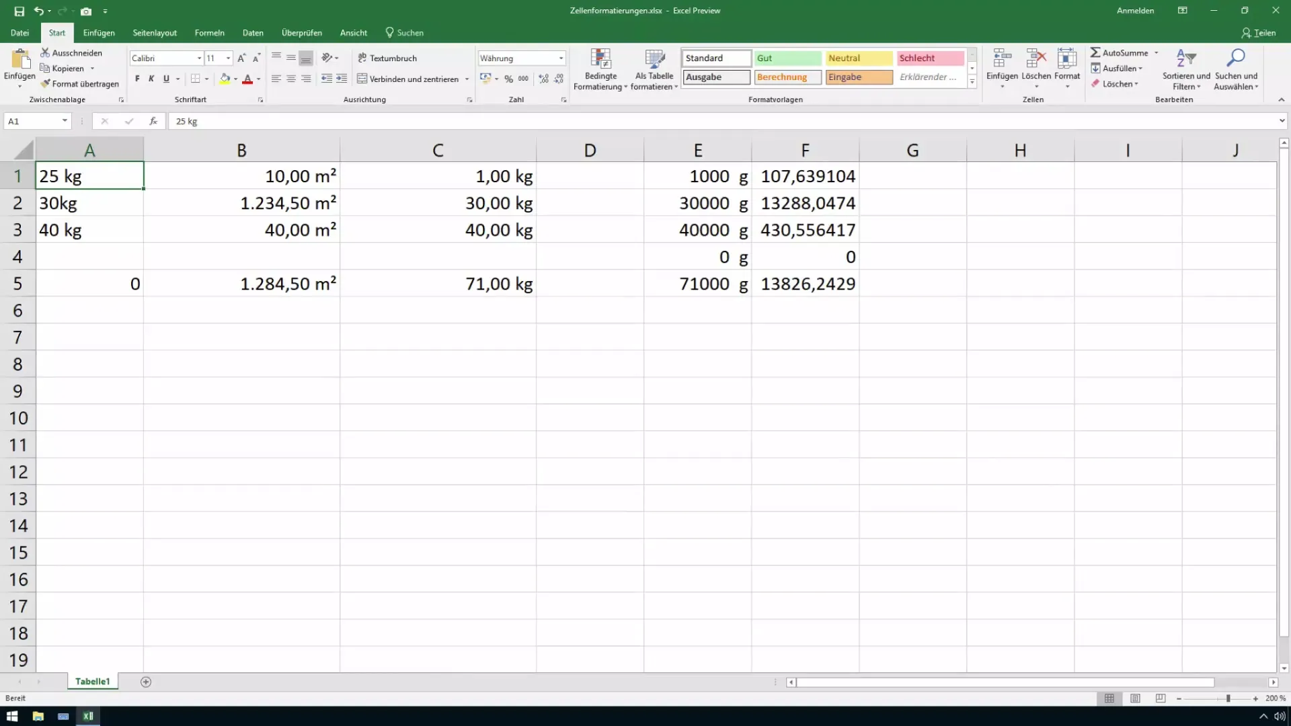The width and height of the screenshot is (1291, 726).
Task: Align text to bottom of cell
Action: pos(306,58)
